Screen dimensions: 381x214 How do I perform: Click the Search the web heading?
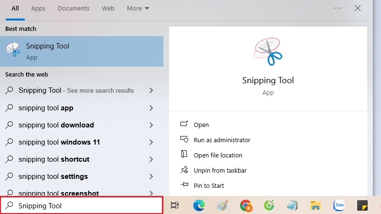tap(27, 75)
